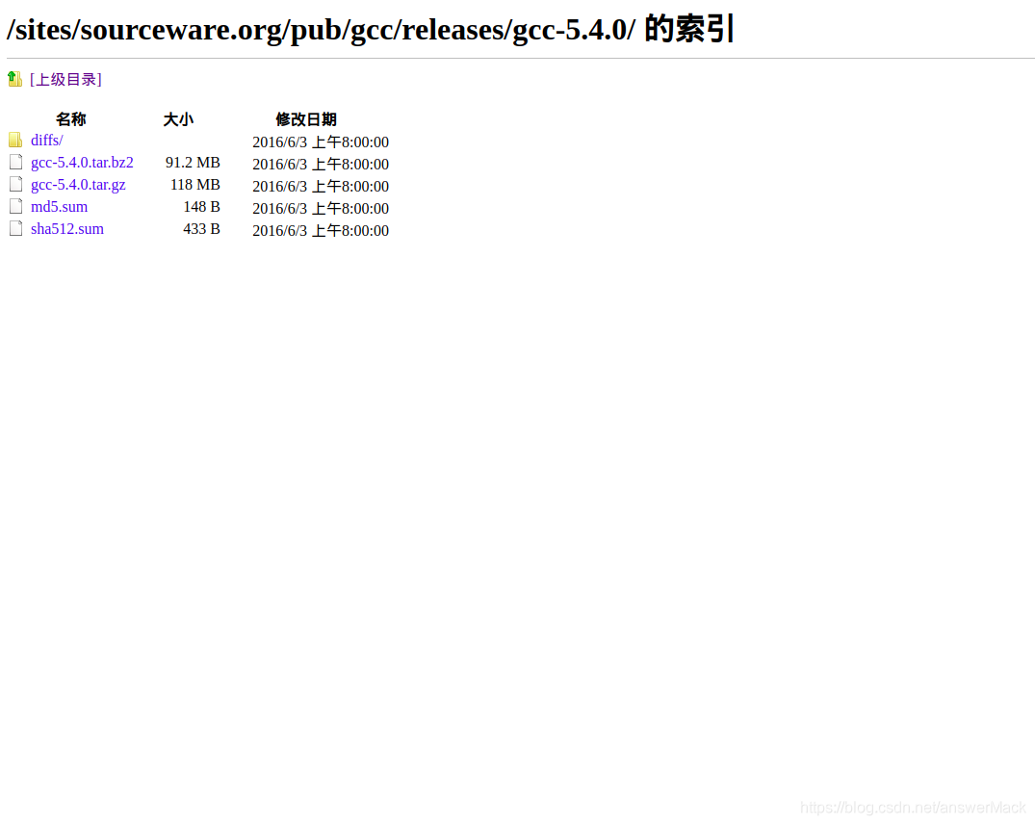Viewport: 1035px width, 825px height.
Task: Sort by the 修改日期 column header
Action: click(306, 119)
